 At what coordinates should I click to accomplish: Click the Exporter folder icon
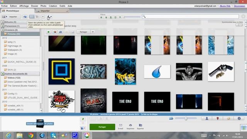140,127
